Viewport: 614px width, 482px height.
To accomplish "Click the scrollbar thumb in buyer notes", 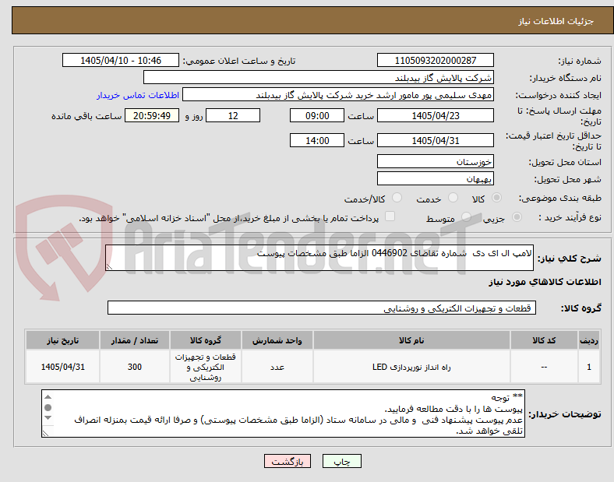I will pyautogui.click(x=48, y=408).
